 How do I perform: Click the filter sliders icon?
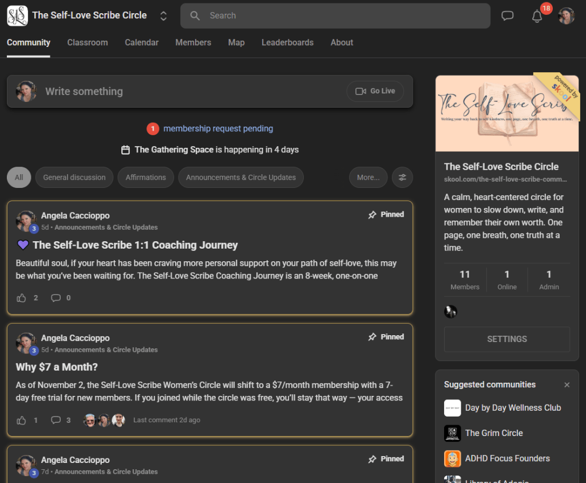(x=402, y=178)
